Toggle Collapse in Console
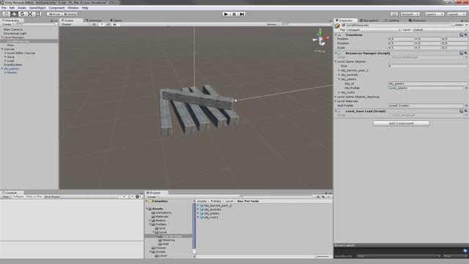 tap(18, 197)
